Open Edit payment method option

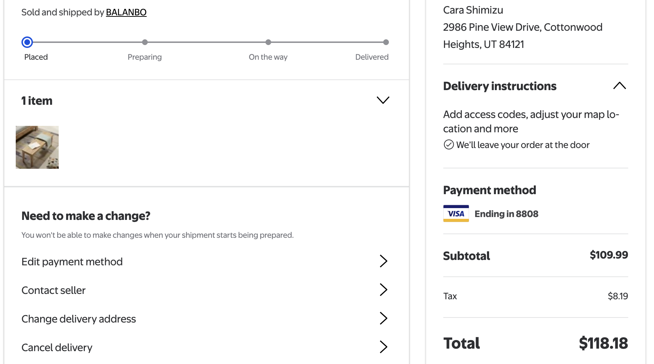[x=205, y=261]
